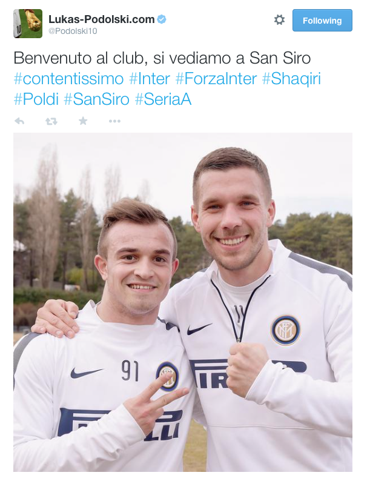This screenshot has height=481, width=370.
Task: Click the verified badge next to the name
Action: [x=162, y=19]
